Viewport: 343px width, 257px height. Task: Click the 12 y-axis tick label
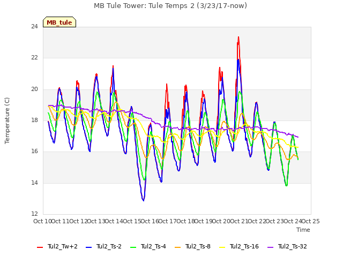pos(34,214)
